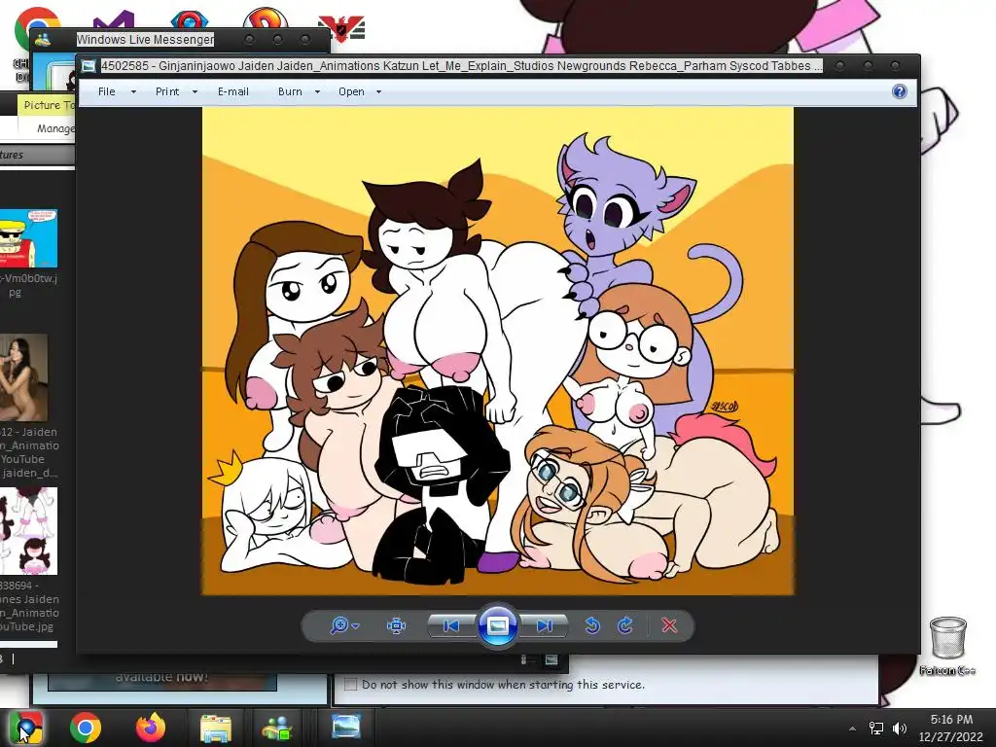Launch Chrome from the taskbar
996x747 pixels.
[86, 728]
